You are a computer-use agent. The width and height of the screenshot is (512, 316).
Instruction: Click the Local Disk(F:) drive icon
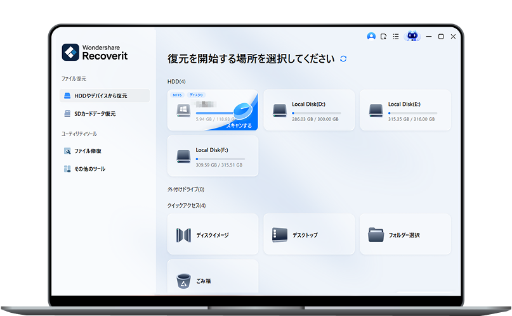pyautogui.click(x=183, y=156)
